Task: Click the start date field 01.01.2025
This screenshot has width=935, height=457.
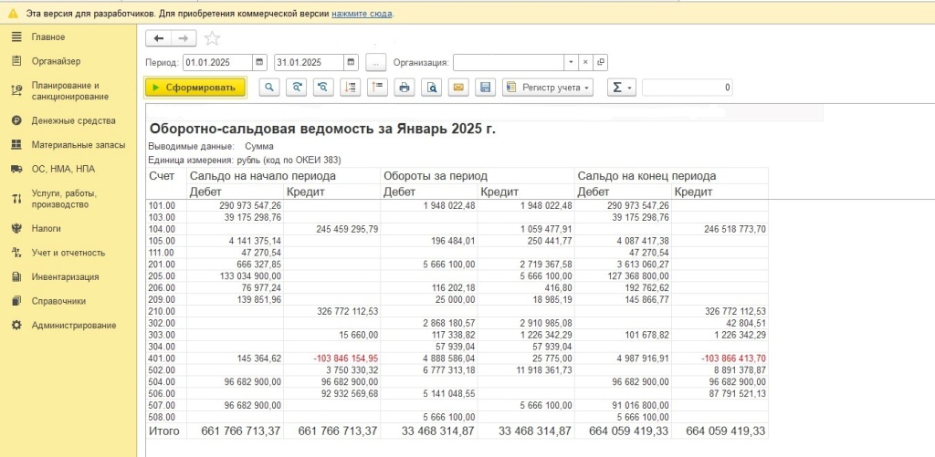Action: pyautogui.click(x=217, y=62)
